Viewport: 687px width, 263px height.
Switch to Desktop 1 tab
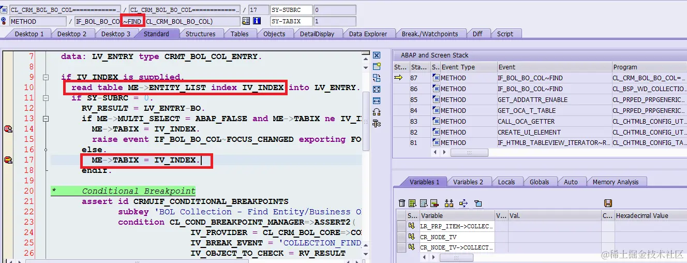click(29, 34)
